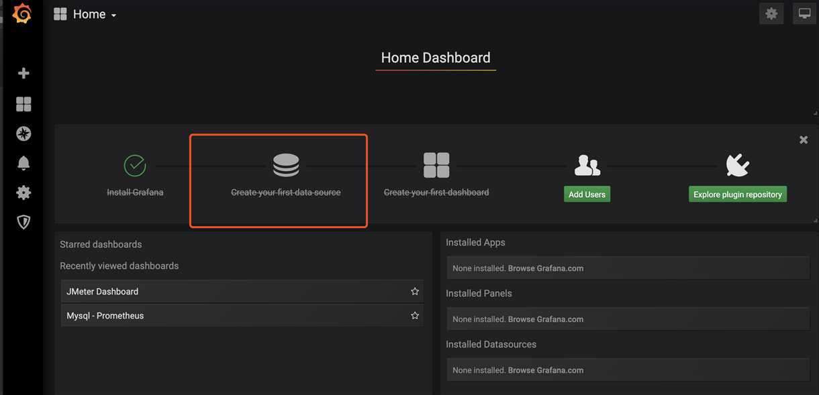
Task: Open the Mysql - Prometheus dashboard entry
Action: pyautogui.click(x=242, y=316)
